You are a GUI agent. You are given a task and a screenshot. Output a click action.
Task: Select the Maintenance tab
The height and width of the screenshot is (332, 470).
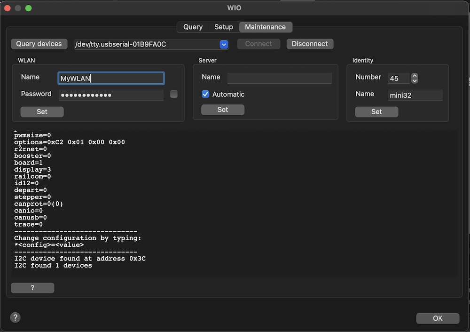click(x=265, y=27)
